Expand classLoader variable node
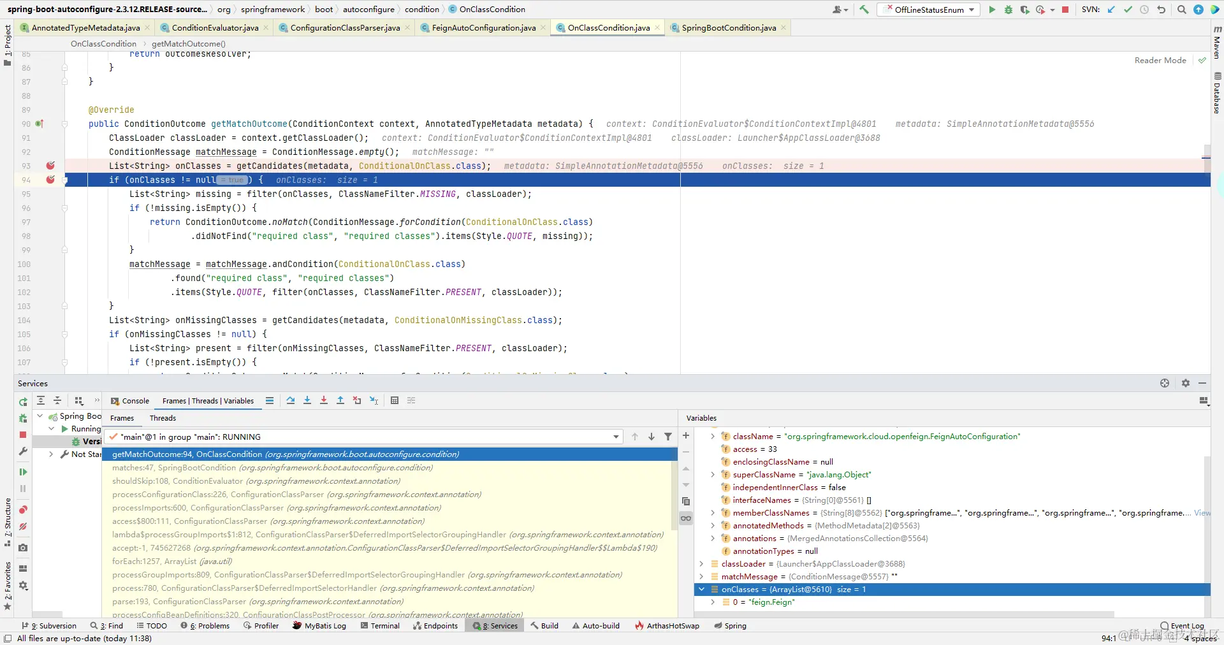 tap(701, 564)
